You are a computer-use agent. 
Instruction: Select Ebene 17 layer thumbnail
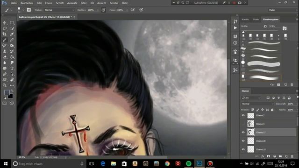coord(250,133)
